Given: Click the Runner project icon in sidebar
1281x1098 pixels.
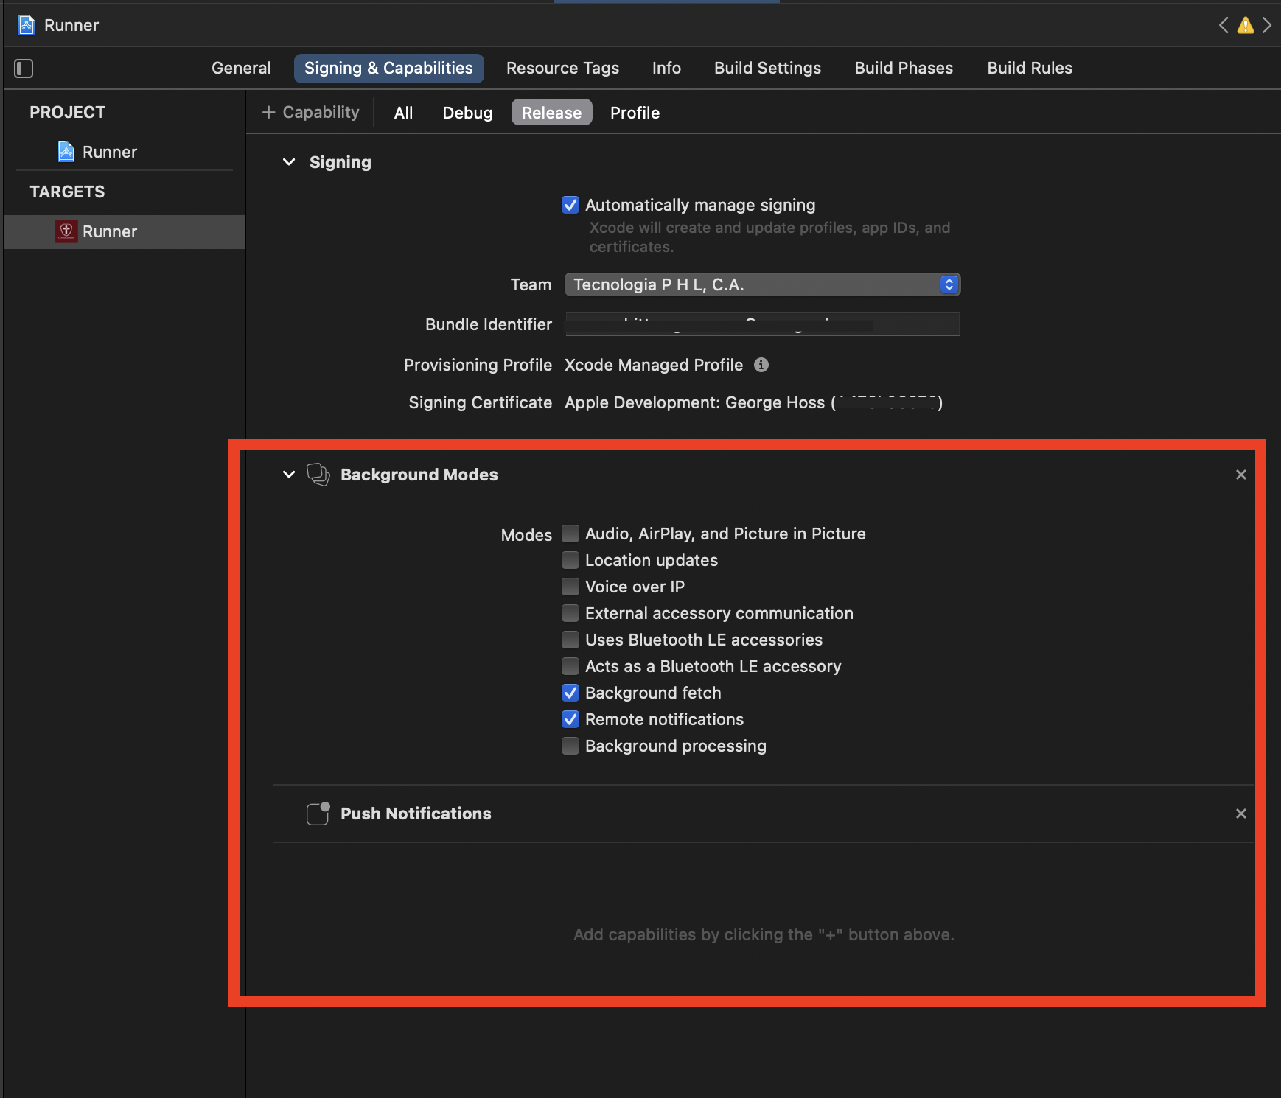Looking at the screenshot, I should [66, 152].
